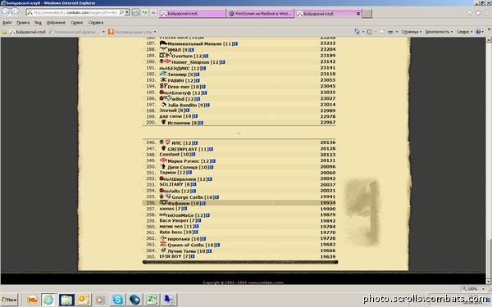Open Excel from the taskbar
Viewport: 492px width, 307px height.
click(152, 300)
